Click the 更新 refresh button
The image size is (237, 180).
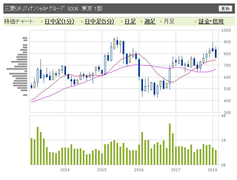(x=225, y=9)
